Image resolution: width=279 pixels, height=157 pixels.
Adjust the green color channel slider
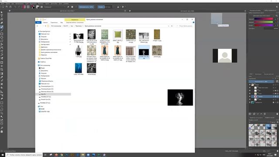[x=263, y=22]
